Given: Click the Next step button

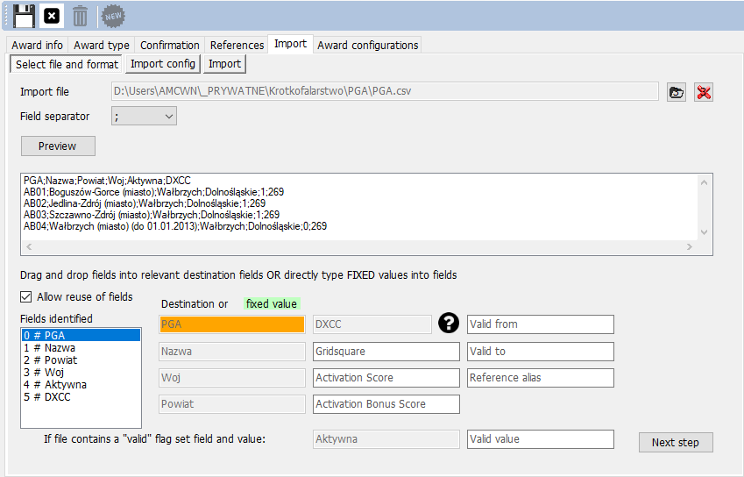Looking at the screenshot, I should (x=676, y=442).
